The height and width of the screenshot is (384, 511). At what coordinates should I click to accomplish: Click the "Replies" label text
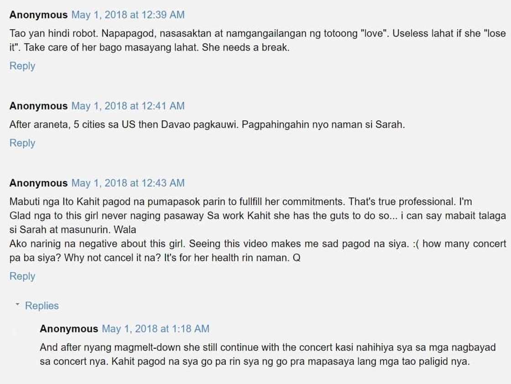(x=42, y=306)
